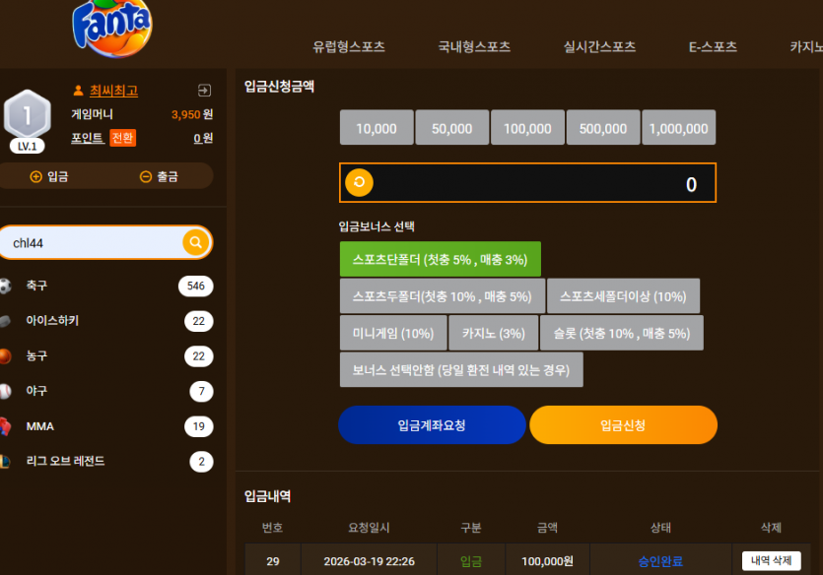Select 카지노 (3%) bonus option
Image resolution: width=823 pixels, height=575 pixels.
[x=494, y=333]
